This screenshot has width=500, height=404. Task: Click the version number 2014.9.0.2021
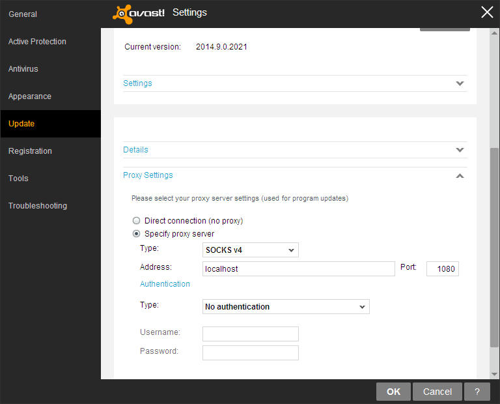coord(221,47)
